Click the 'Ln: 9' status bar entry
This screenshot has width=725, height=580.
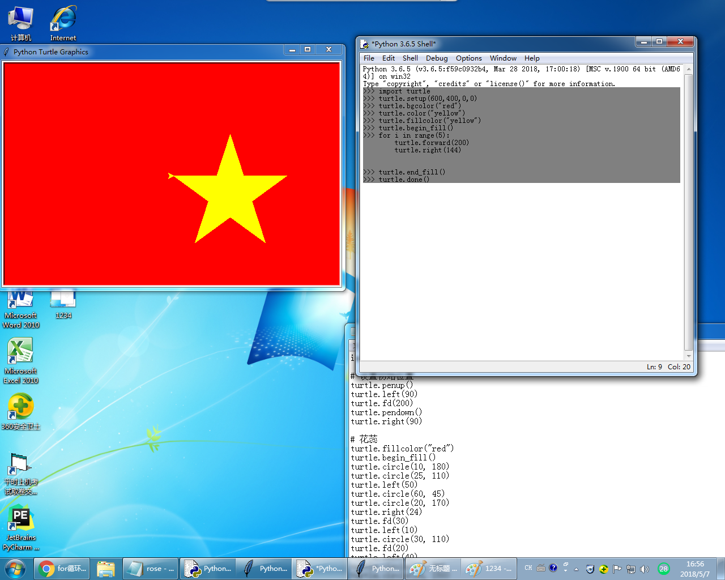tap(654, 367)
